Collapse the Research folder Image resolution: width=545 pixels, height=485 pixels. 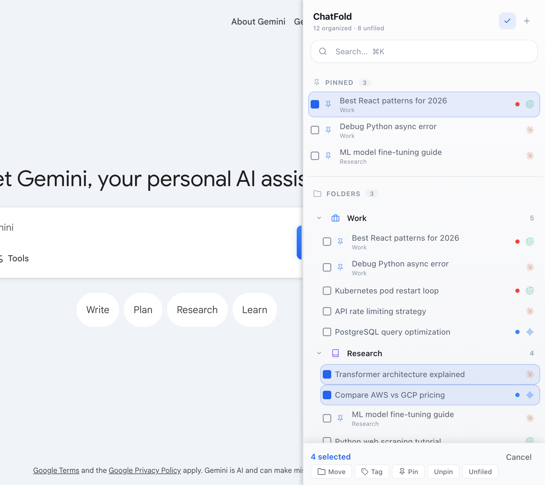[x=319, y=353]
